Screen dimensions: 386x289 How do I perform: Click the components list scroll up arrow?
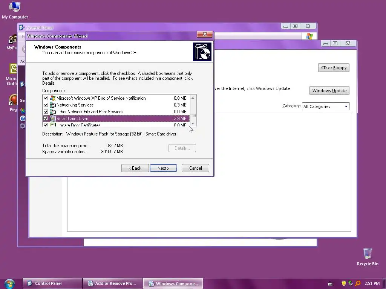coord(193,98)
